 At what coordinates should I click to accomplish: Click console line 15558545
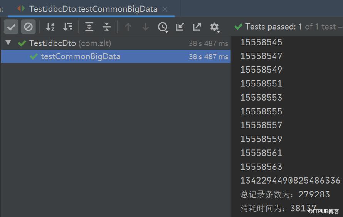tap(261, 42)
